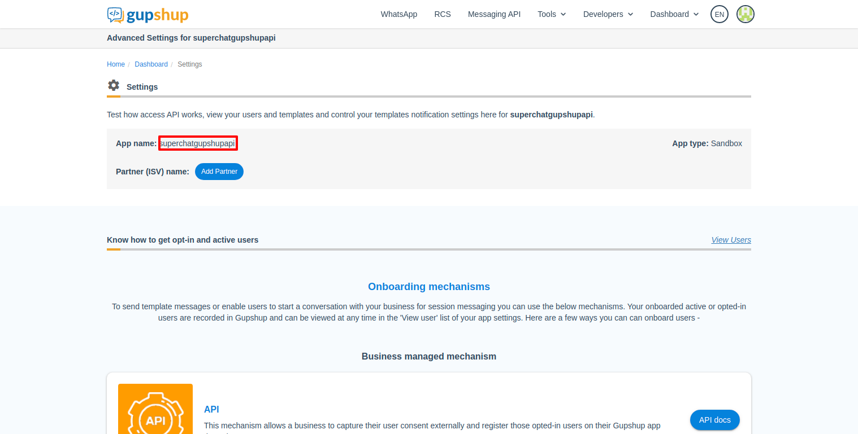Viewport: 858px width, 434px height.
Task: Expand the Dashboard dropdown in navbar
Action: tap(674, 14)
